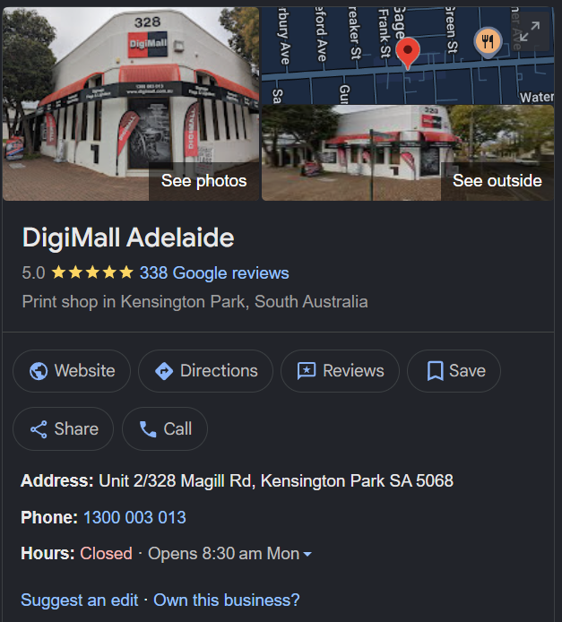Open the 338 Google reviews link
The width and height of the screenshot is (562, 622).
214,273
